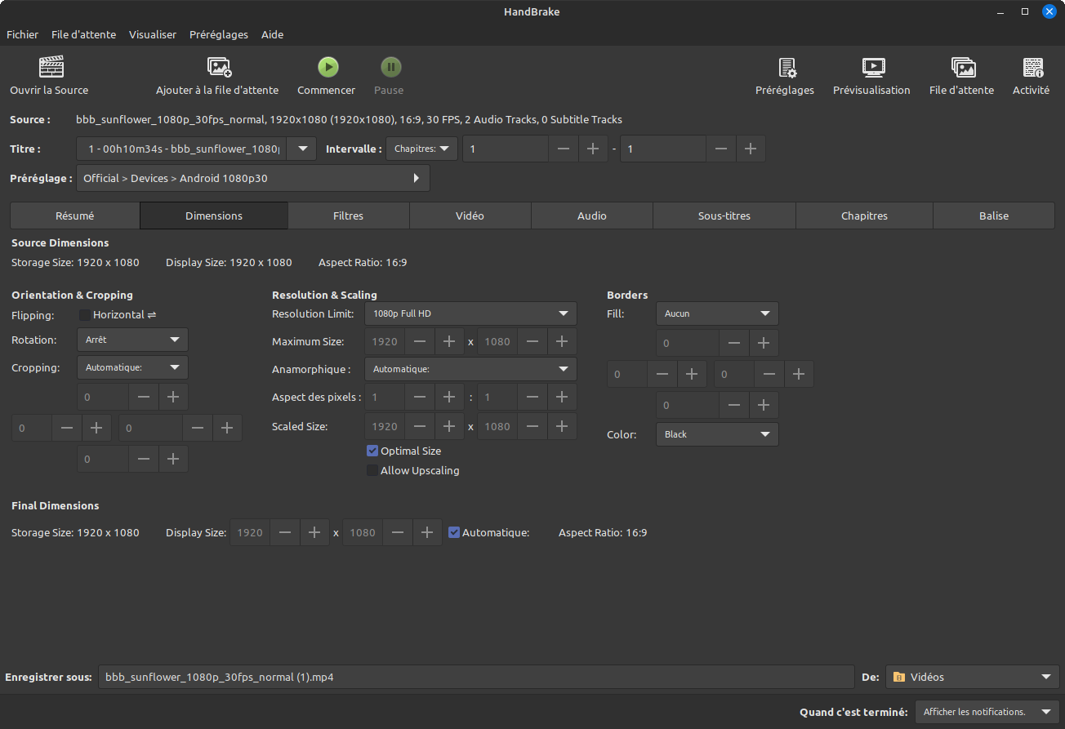Image resolution: width=1065 pixels, height=729 pixels.
Task: Open the border Color dropdown set to Black
Action: point(716,434)
